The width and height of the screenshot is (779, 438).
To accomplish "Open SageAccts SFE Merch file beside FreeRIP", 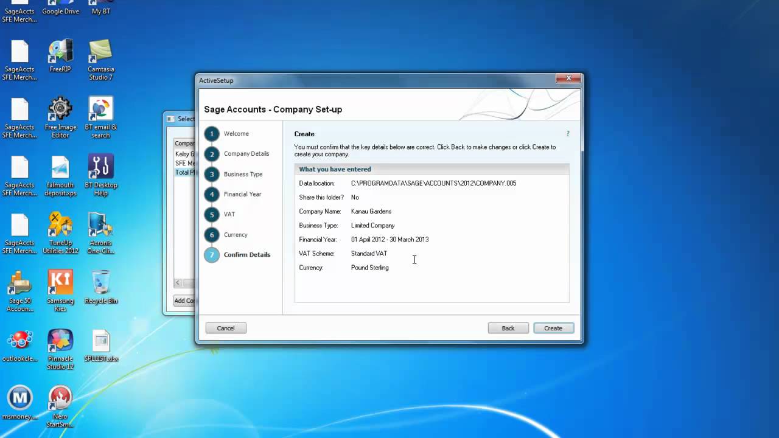I will click(19, 60).
